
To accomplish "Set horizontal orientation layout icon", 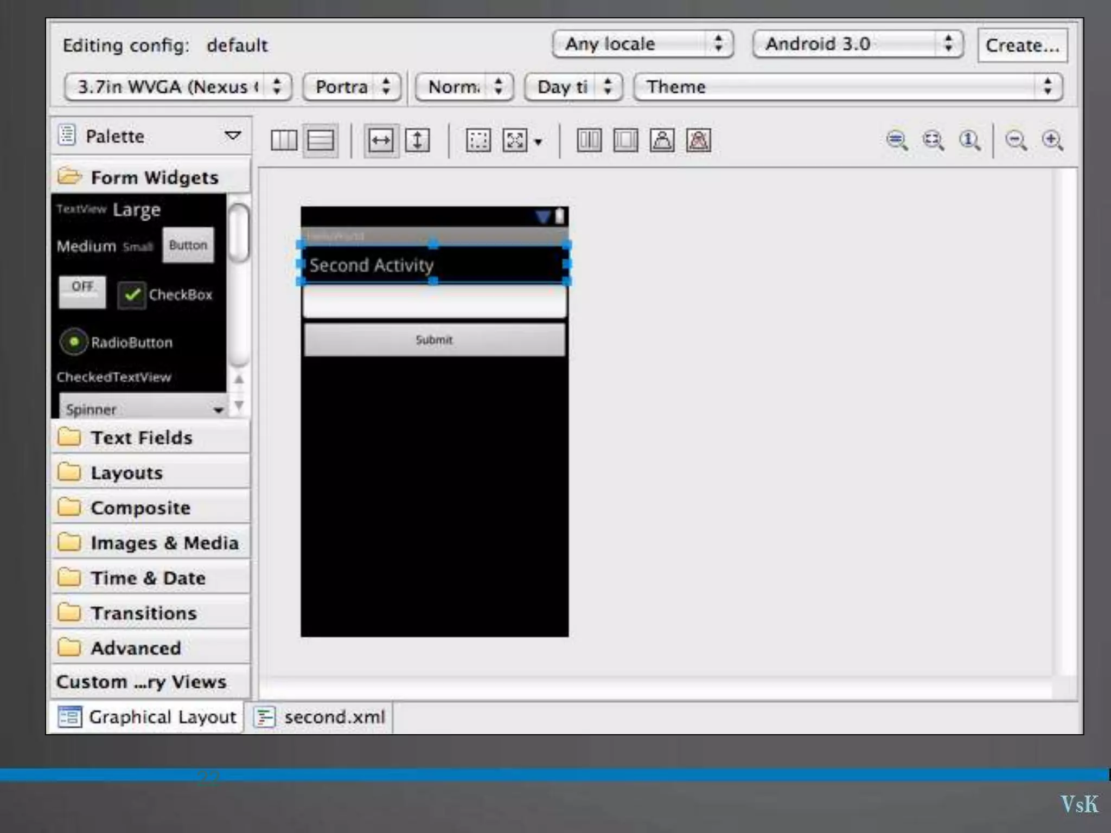I will pos(284,140).
